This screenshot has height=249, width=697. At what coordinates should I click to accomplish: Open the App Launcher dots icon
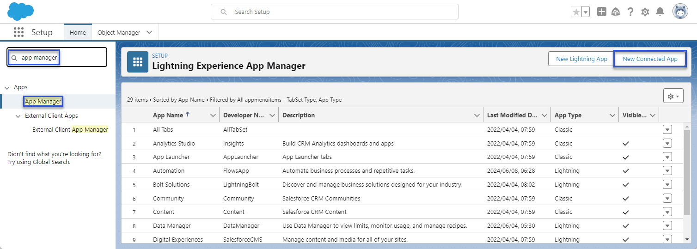(18, 32)
